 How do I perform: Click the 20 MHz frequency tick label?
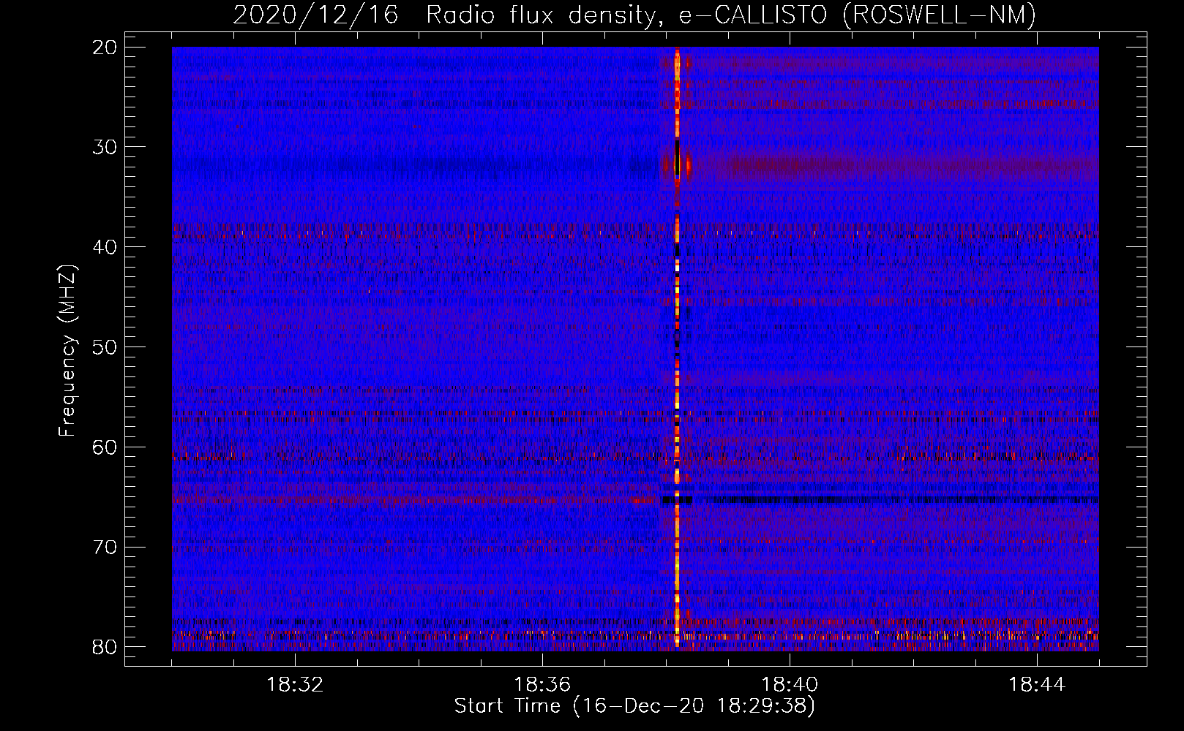pyautogui.click(x=105, y=48)
